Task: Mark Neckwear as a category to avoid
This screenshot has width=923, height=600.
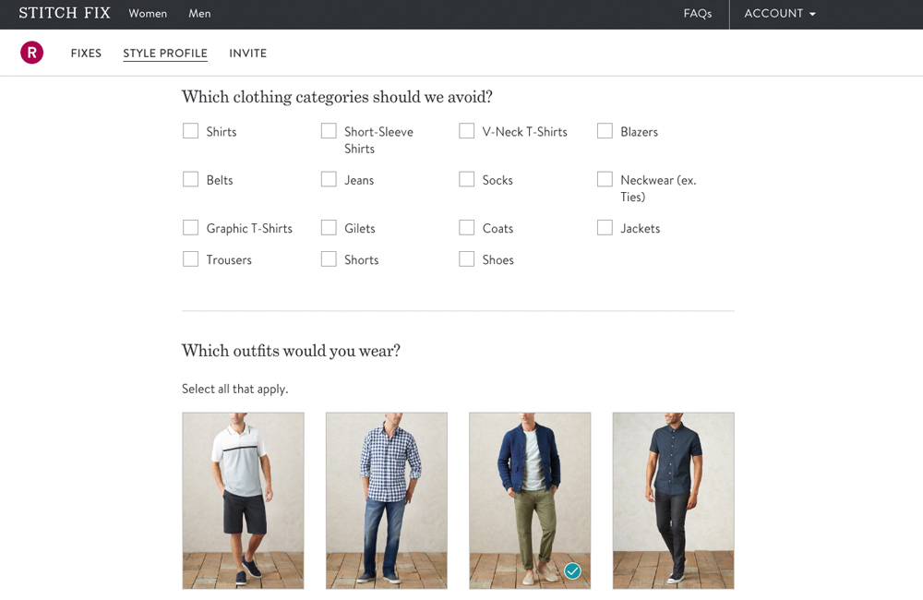Action: coord(605,179)
